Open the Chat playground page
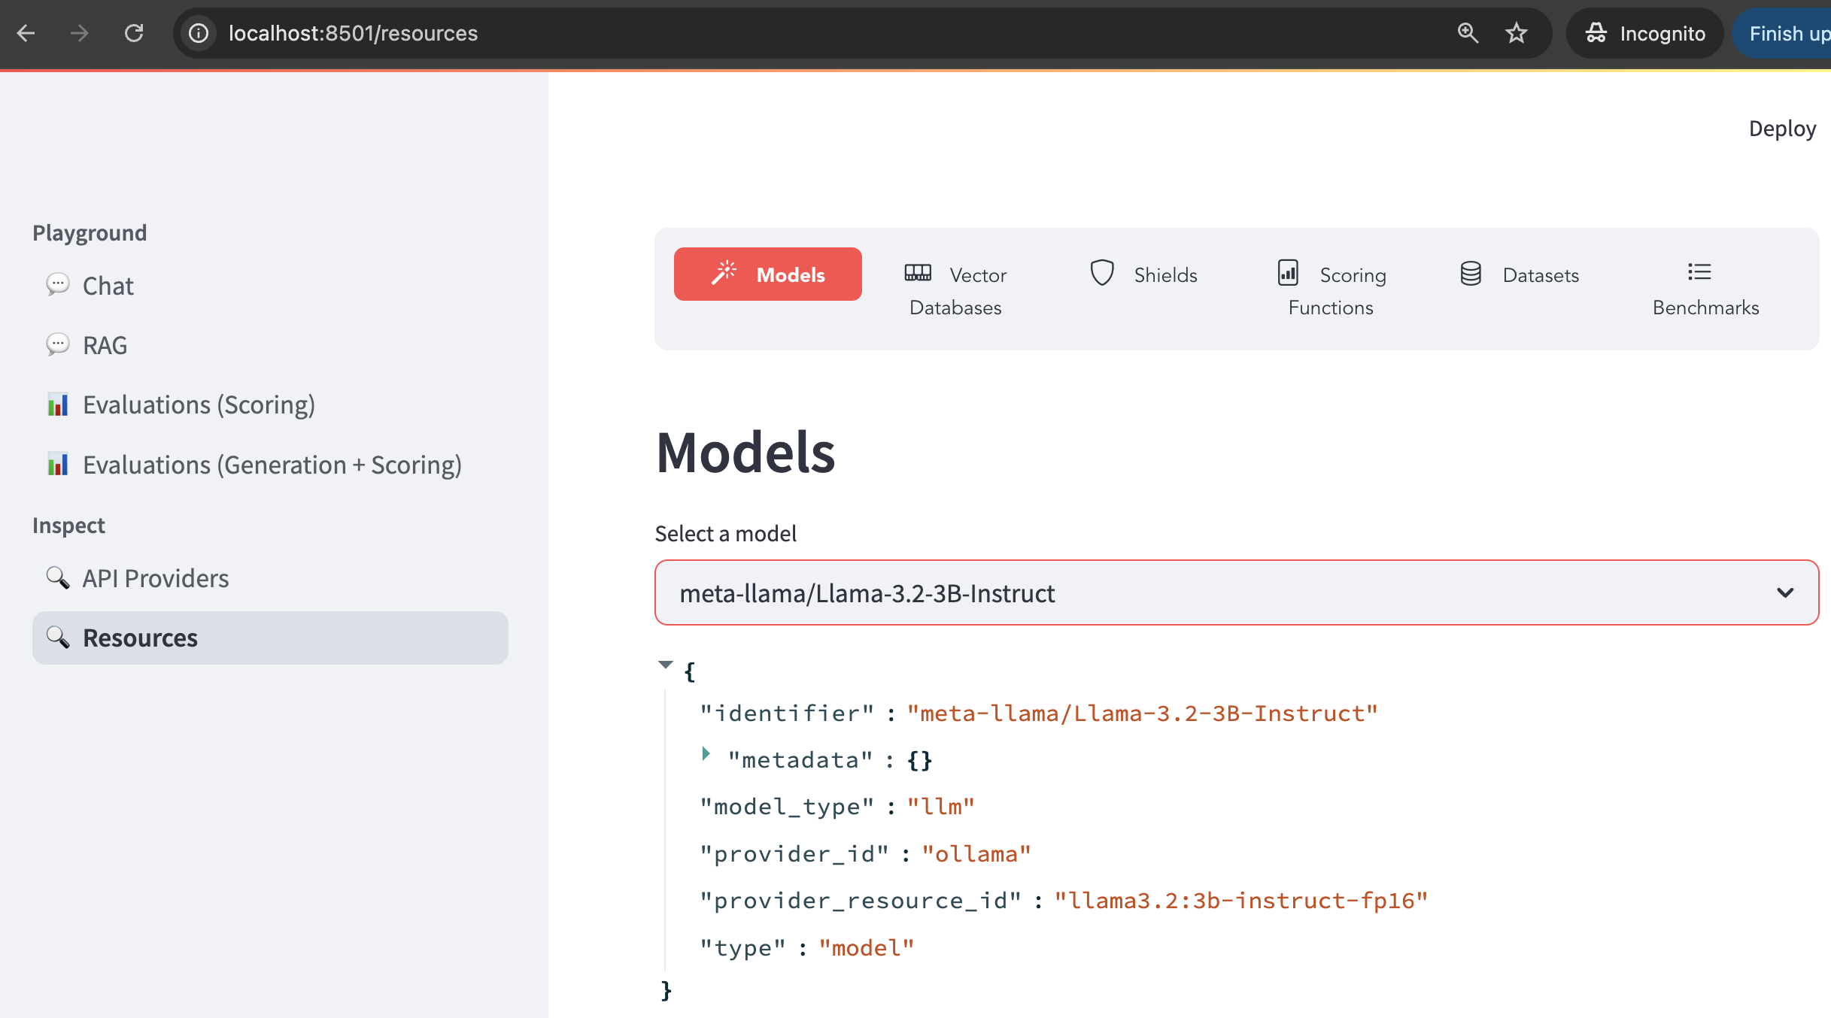1831x1018 pixels. coord(108,286)
